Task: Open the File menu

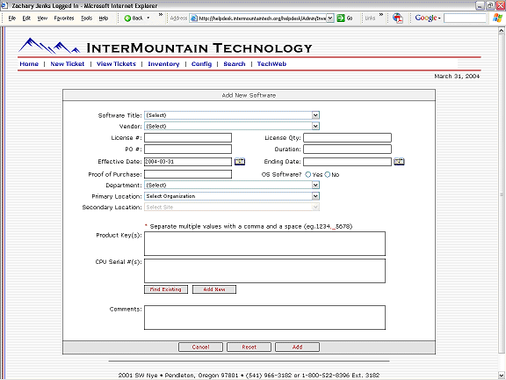Action: pos(12,18)
